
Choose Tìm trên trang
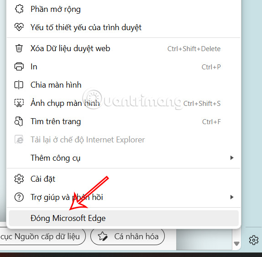(124, 121)
